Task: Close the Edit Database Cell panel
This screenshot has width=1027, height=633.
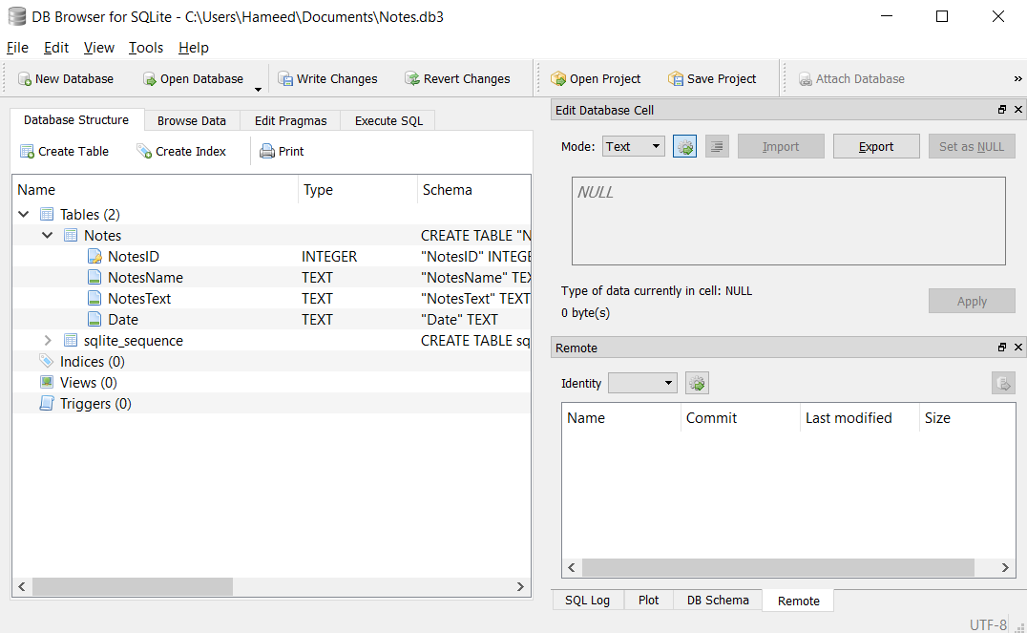Action: pos(1017,110)
